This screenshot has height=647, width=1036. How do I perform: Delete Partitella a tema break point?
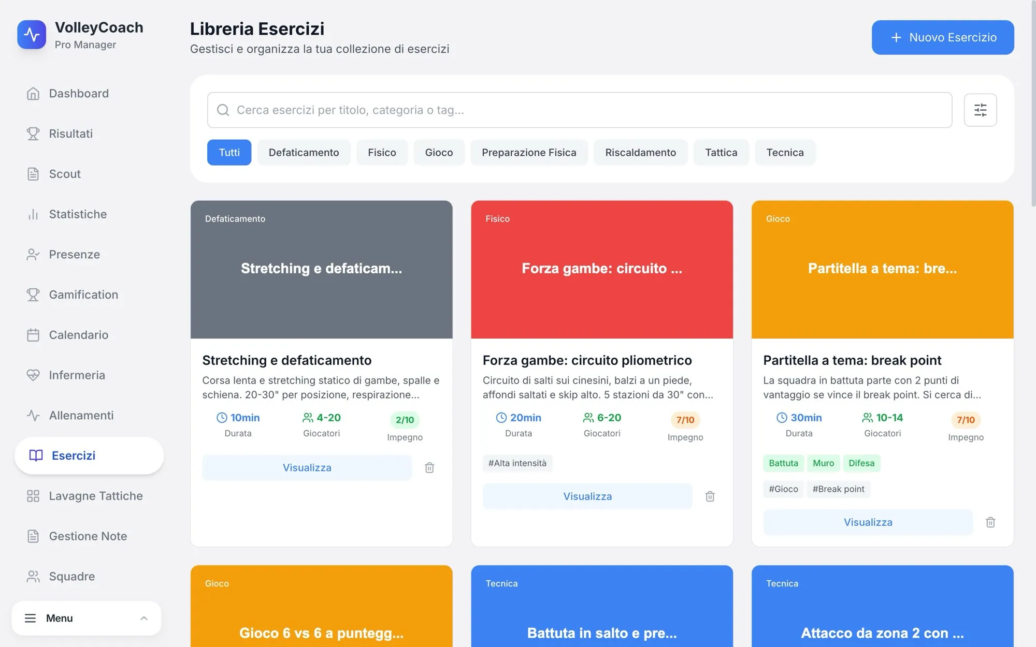(990, 522)
